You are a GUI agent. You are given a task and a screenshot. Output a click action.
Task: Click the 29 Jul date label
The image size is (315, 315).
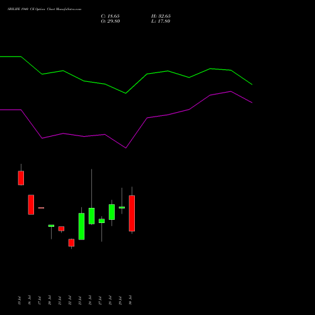pyautogui.click(x=120, y=301)
